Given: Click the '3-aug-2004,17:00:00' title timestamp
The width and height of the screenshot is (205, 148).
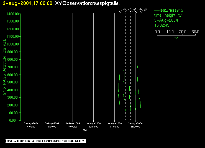Looking at the screenshot, I should [x=28, y=3].
